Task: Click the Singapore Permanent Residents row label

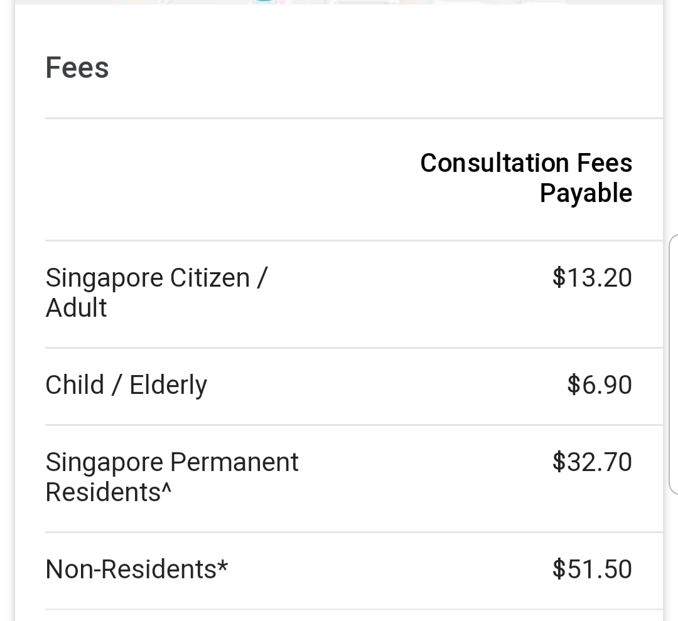Action: click(x=171, y=477)
